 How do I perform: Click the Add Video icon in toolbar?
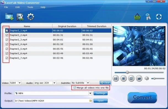pos(9,17)
